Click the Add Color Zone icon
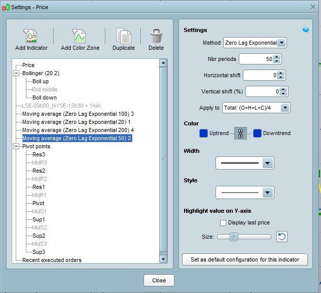The width and height of the screenshot is (321, 293). click(79, 36)
